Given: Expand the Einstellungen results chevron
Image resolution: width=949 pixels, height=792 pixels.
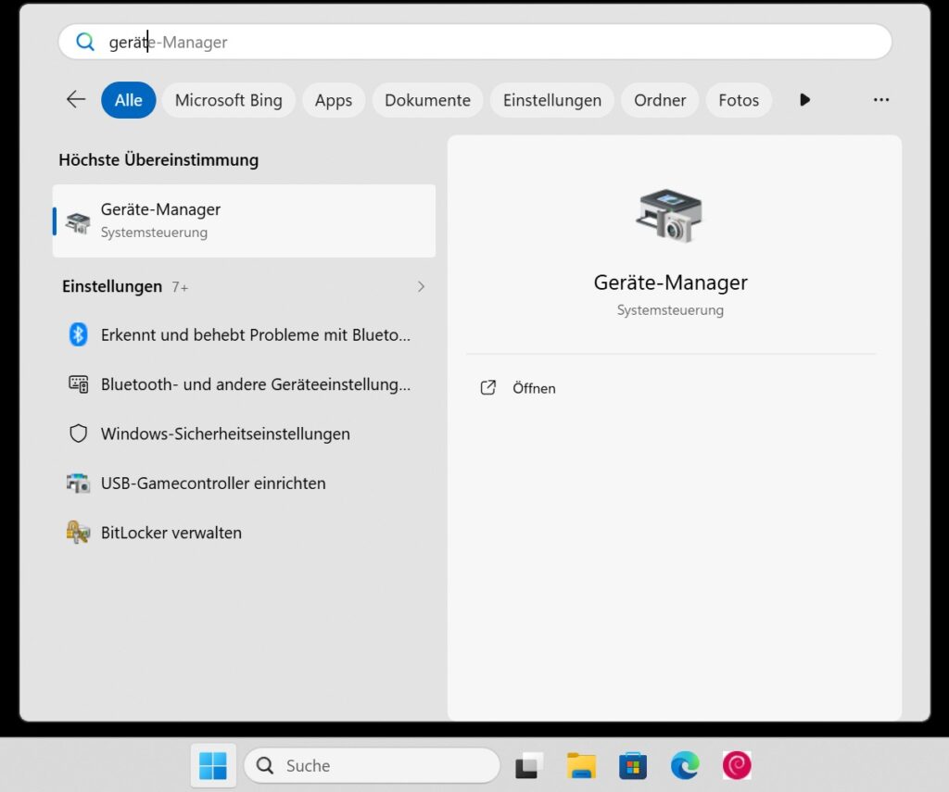Looking at the screenshot, I should 421,287.
